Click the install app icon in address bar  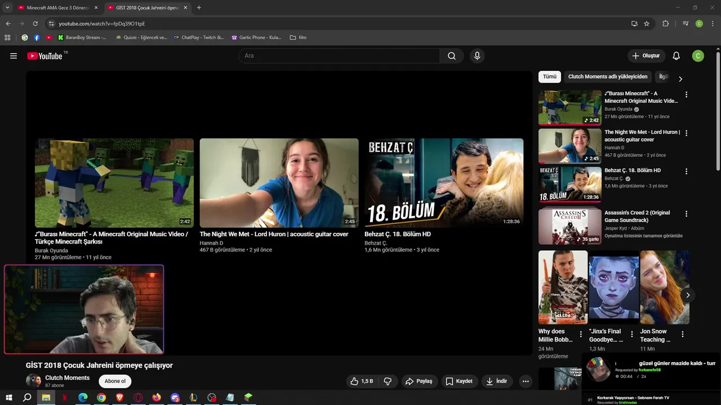634,24
